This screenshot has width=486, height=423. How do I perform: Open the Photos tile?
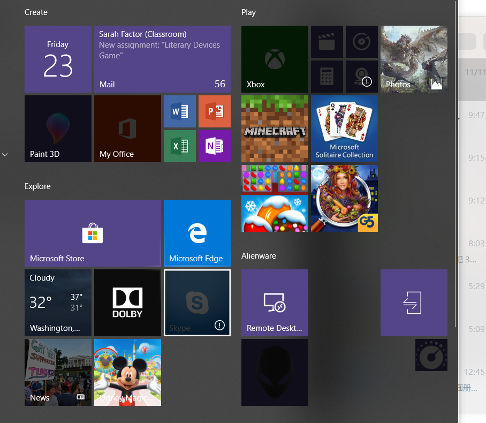tap(414, 59)
